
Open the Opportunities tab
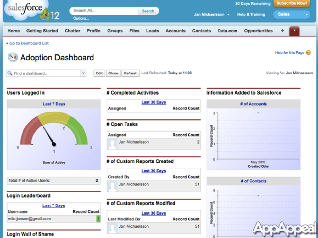pos(258,31)
